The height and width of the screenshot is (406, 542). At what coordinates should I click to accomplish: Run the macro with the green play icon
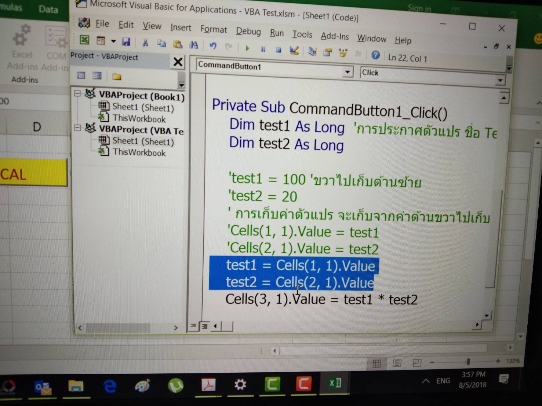[247, 48]
